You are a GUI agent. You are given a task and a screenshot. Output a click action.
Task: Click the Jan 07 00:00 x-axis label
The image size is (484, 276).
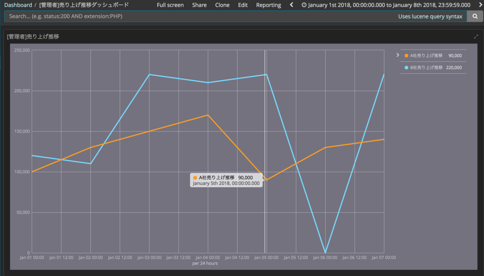click(x=384, y=258)
